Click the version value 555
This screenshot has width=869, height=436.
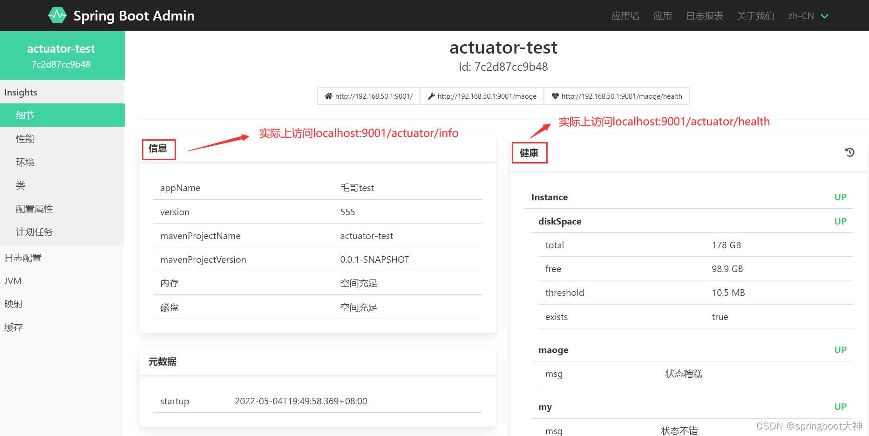pos(347,212)
